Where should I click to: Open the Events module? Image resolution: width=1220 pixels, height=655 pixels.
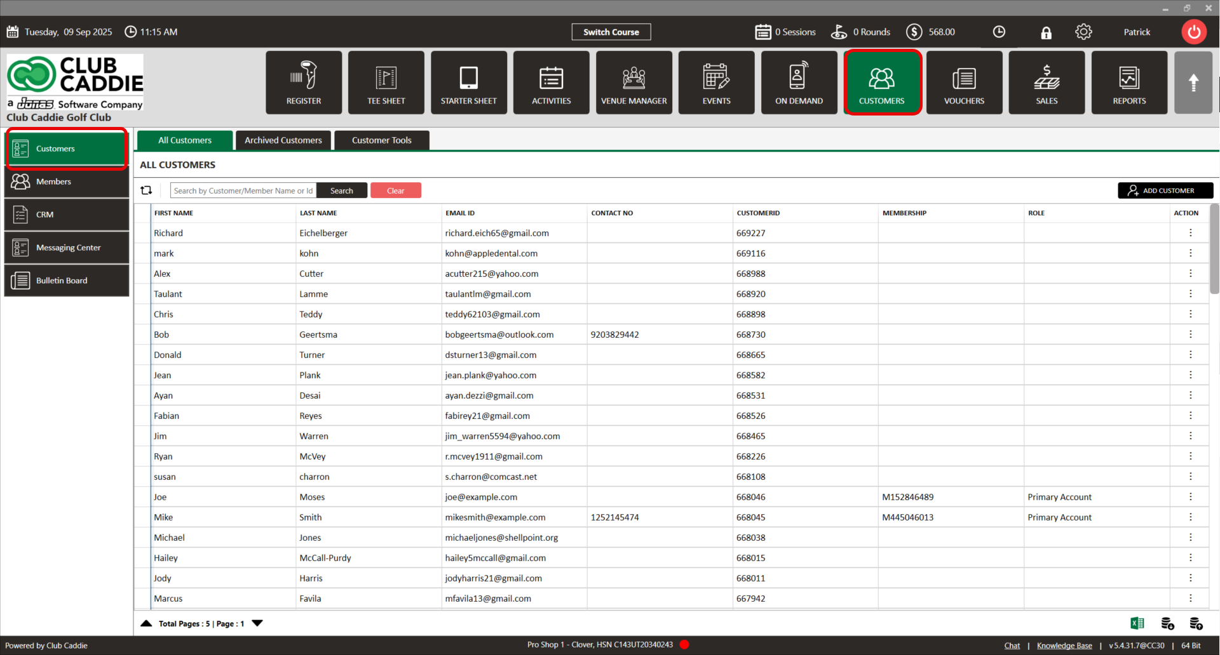pos(717,83)
